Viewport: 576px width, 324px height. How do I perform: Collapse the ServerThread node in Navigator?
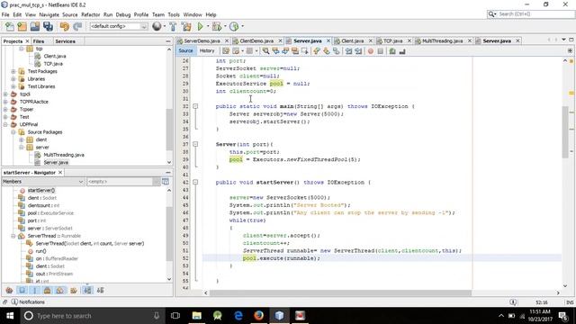(x=13, y=236)
